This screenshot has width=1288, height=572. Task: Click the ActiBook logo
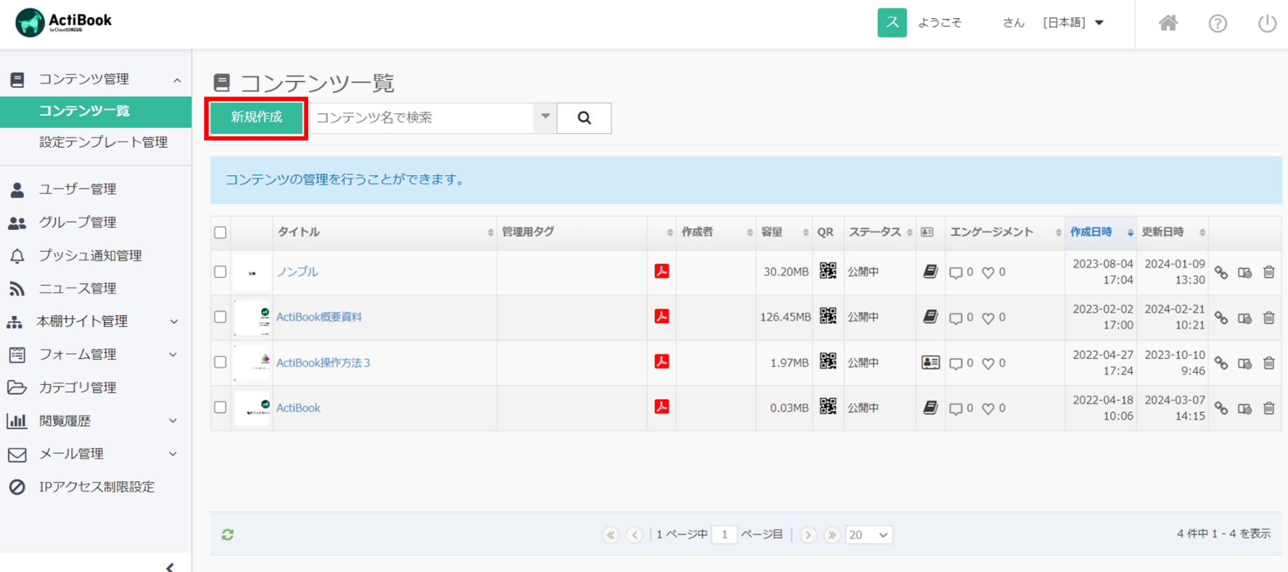[63, 23]
